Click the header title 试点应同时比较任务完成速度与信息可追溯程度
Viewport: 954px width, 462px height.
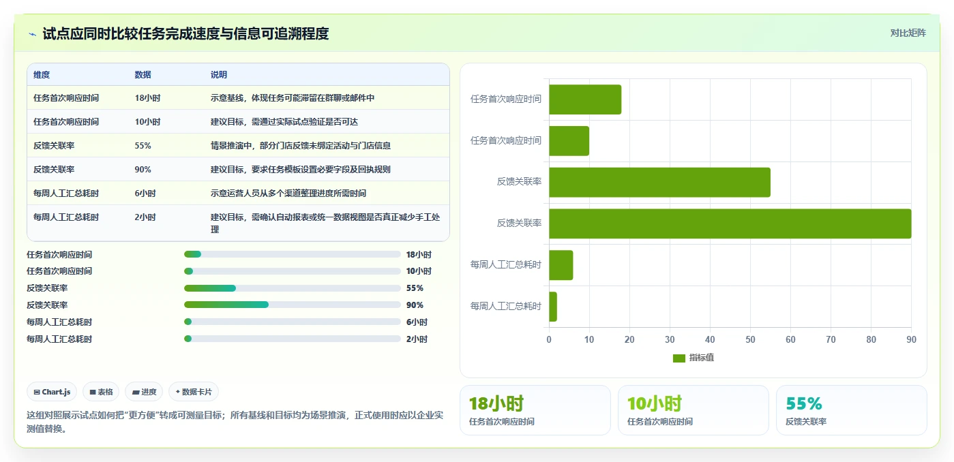pos(185,33)
